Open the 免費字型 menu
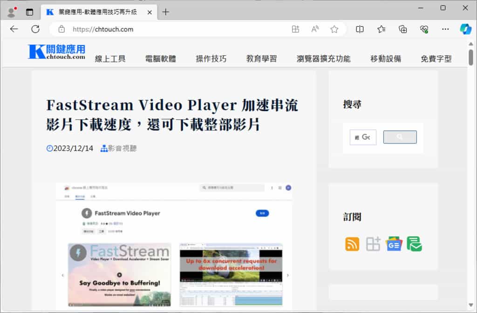The image size is (477, 313). tap(436, 58)
